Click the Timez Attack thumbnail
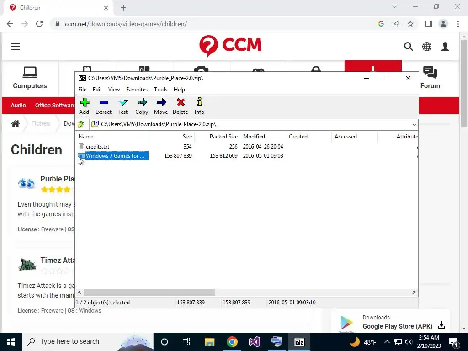 coord(27,265)
